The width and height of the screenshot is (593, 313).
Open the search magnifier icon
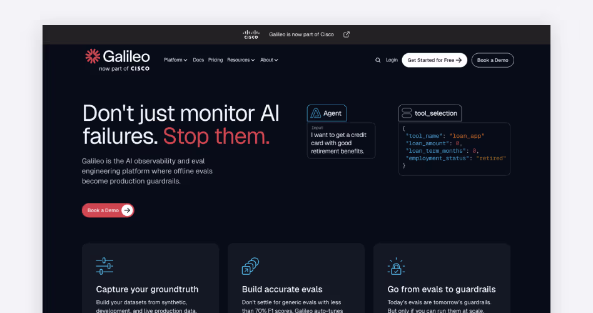(378, 60)
